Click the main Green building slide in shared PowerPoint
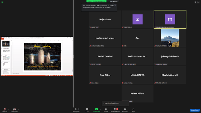The image size is (201, 113). tap(43, 56)
